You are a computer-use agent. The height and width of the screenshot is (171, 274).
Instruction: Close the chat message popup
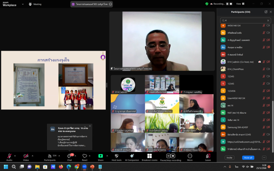[x=90, y=126]
